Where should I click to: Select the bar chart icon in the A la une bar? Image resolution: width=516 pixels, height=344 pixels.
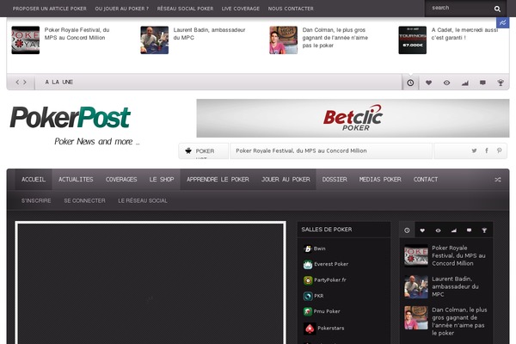pos(464,83)
